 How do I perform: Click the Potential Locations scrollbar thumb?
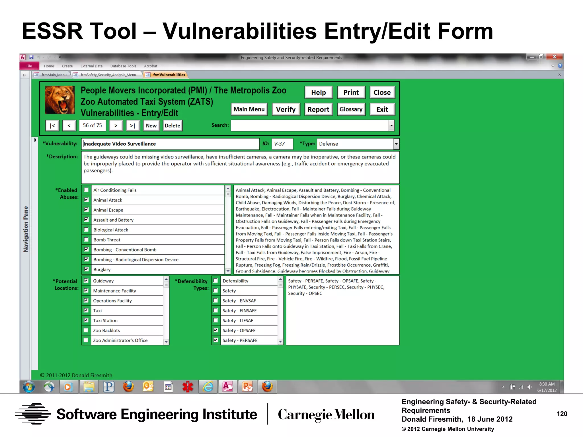click(167, 285)
